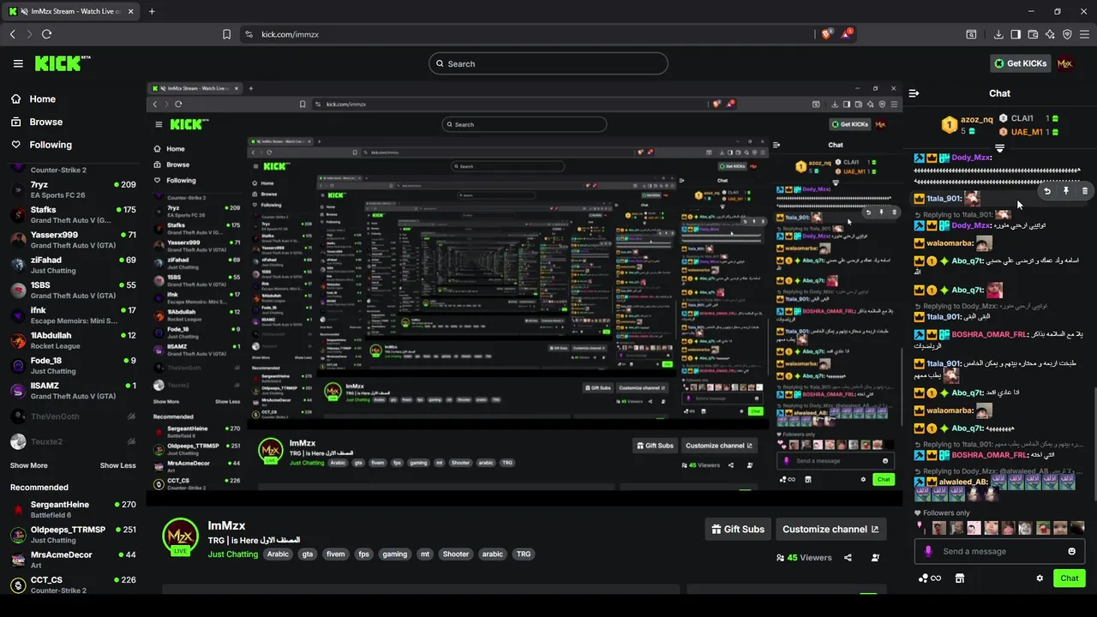This screenshot has height=617, width=1097.
Task: Click the user icon next to share
Action: pos(875,558)
